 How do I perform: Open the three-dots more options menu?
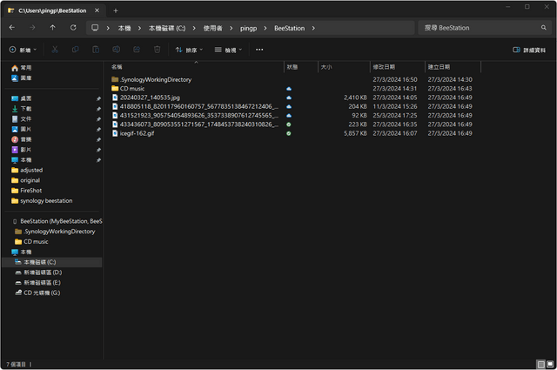(x=259, y=50)
